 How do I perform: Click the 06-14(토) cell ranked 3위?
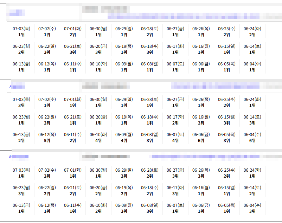coord(252,120)
